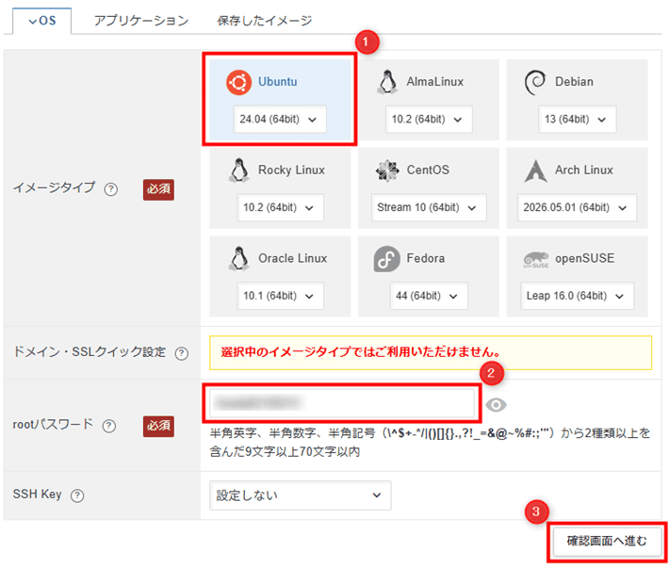Open help icon beside SSH Key

[x=77, y=495]
